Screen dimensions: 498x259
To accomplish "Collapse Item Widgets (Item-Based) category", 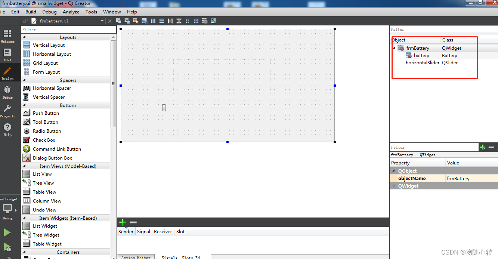I will 24,218.
